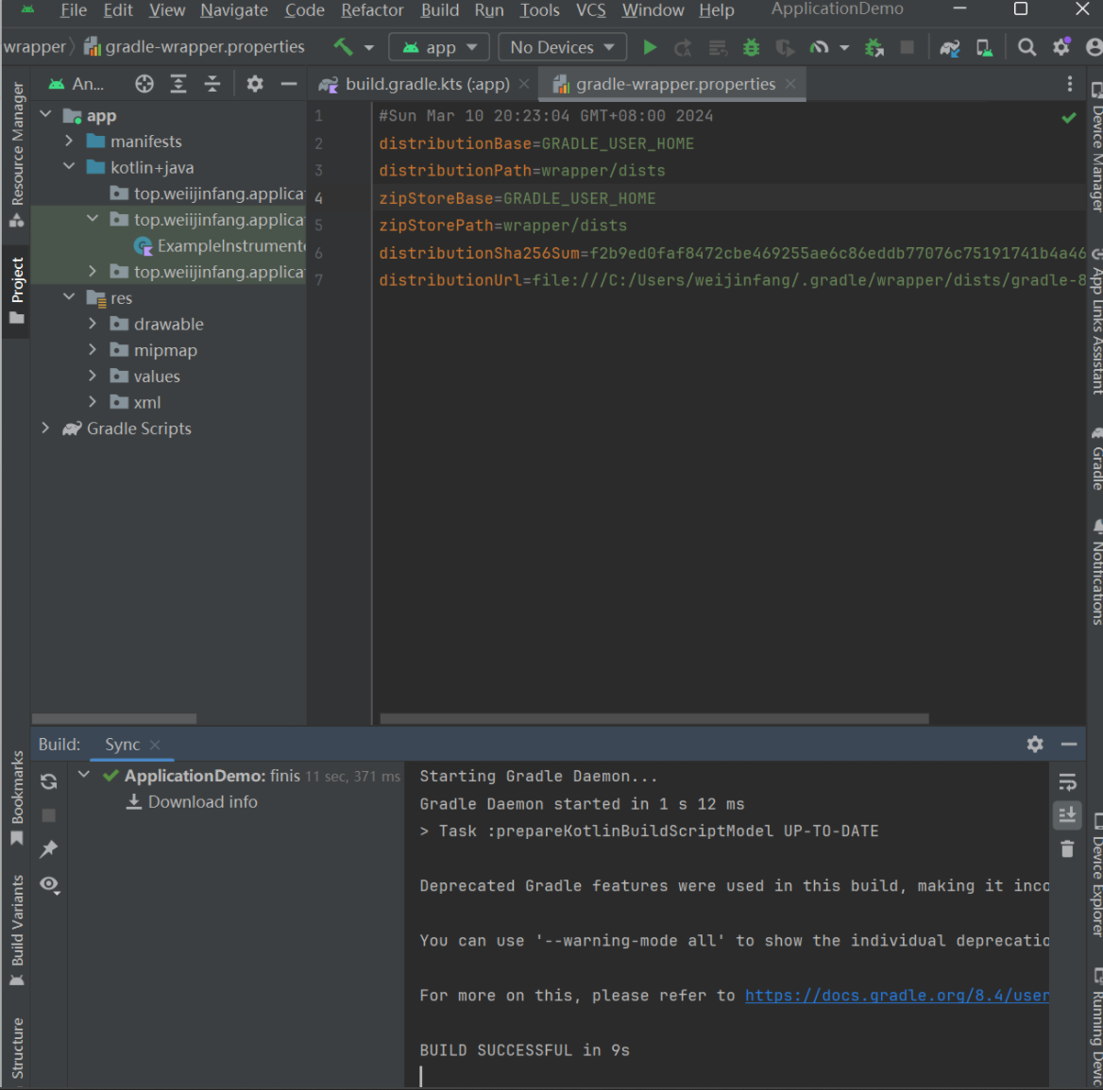Image resolution: width=1103 pixels, height=1090 pixels.
Task: Open the VCS menu
Action: [x=590, y=10]
